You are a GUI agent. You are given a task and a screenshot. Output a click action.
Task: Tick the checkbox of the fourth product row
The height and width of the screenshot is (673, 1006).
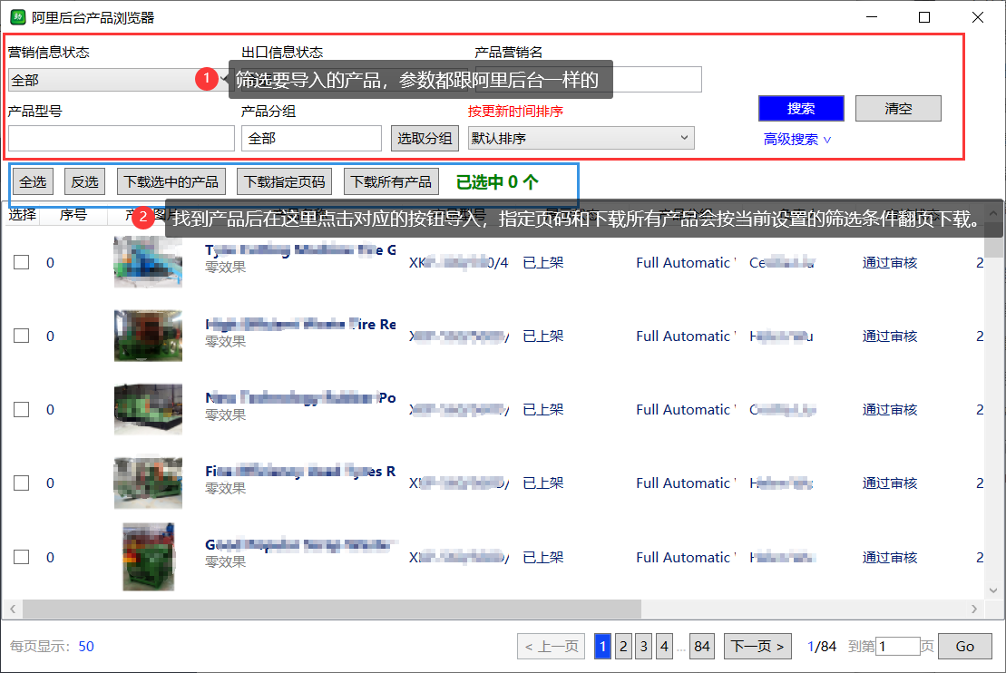(x=21, y=483)
